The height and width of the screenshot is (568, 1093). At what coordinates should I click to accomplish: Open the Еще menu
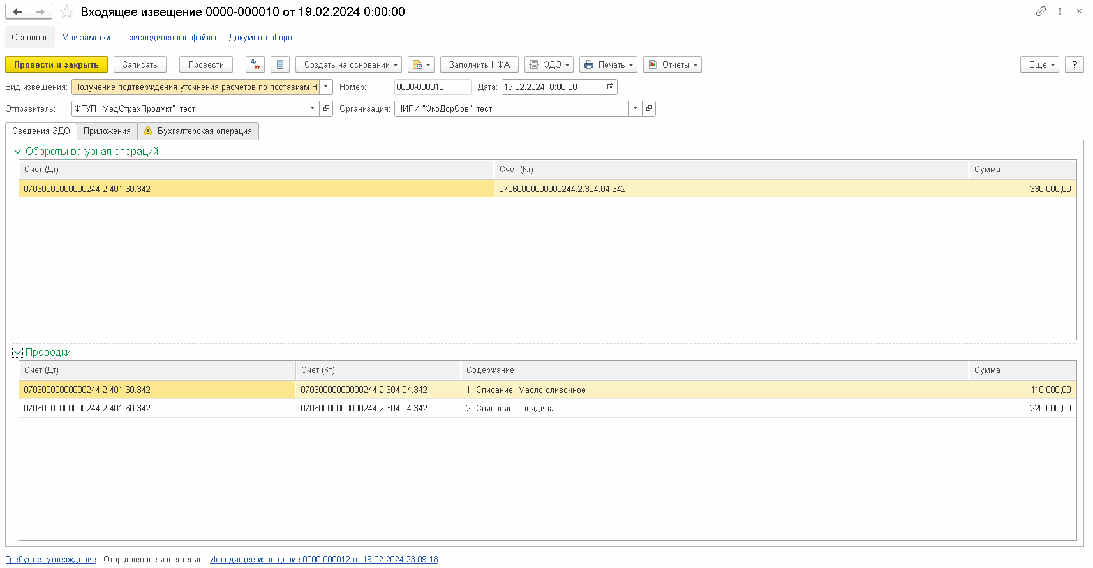point(1039,64)
